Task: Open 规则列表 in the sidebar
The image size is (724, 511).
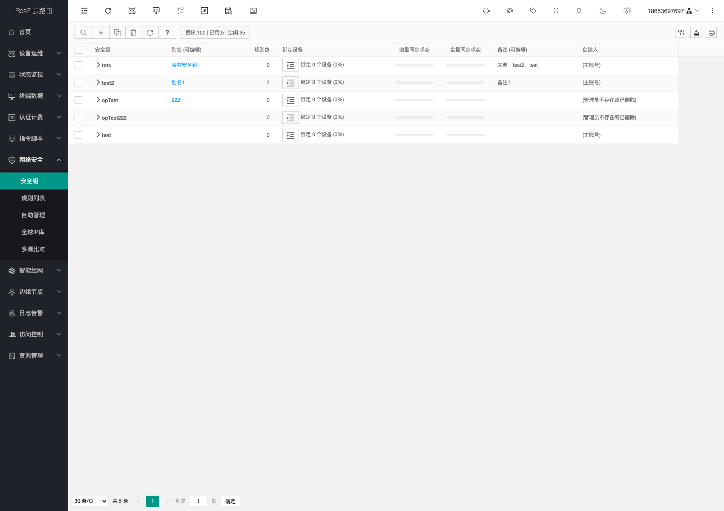Action: (x=33, y=198)
